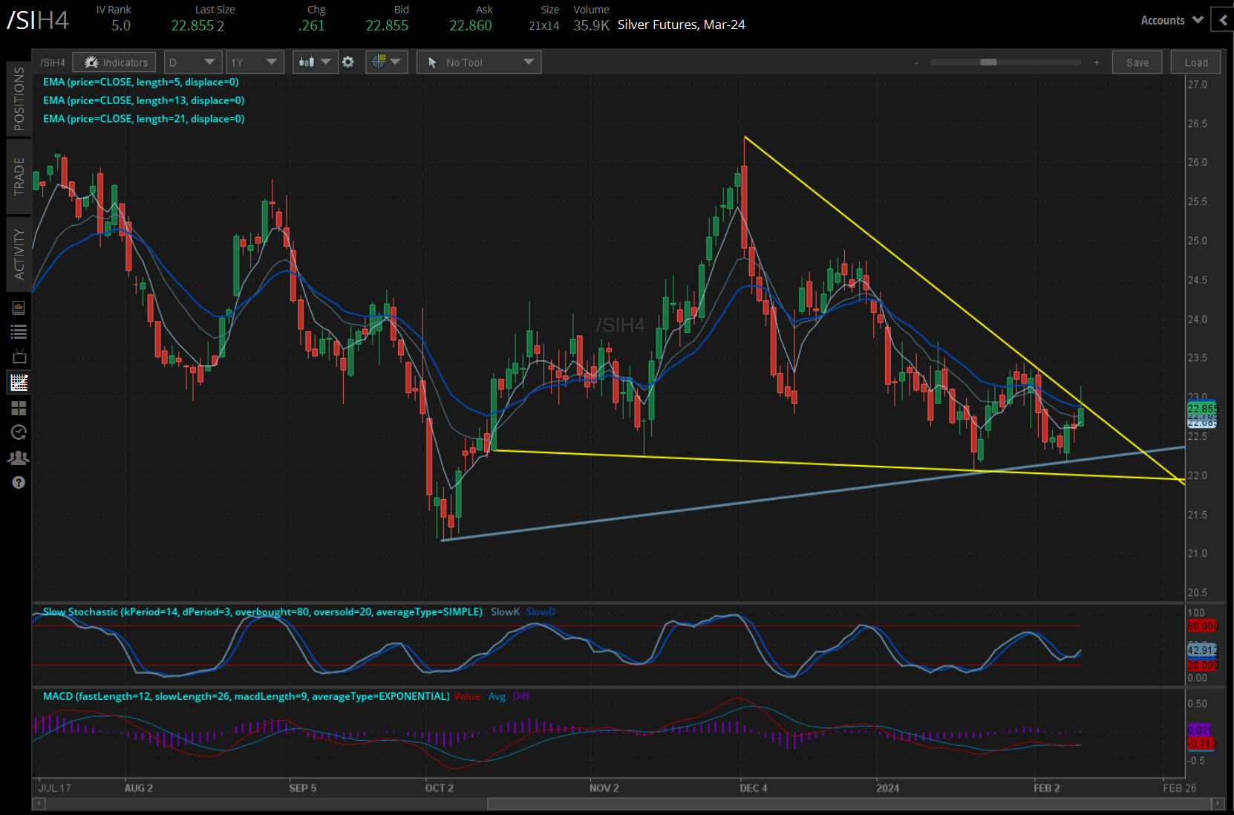Click the clock history sidebar icon
Viewport: 1234px width, 815px height.
pyautogui.click(x=19, y=432)
